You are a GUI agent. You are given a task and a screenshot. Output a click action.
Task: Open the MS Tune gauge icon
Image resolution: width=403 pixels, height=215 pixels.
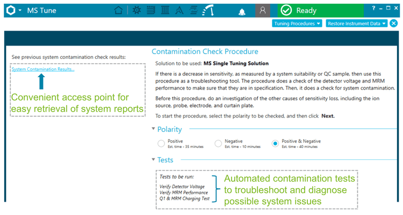[208, 10]
